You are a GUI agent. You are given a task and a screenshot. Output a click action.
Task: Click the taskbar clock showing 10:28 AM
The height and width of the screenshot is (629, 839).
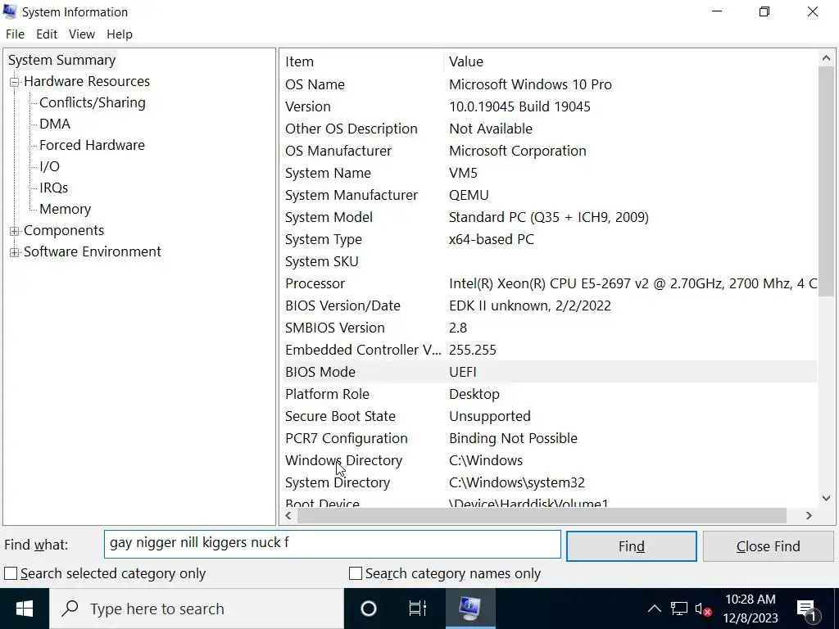pos(751,609)
